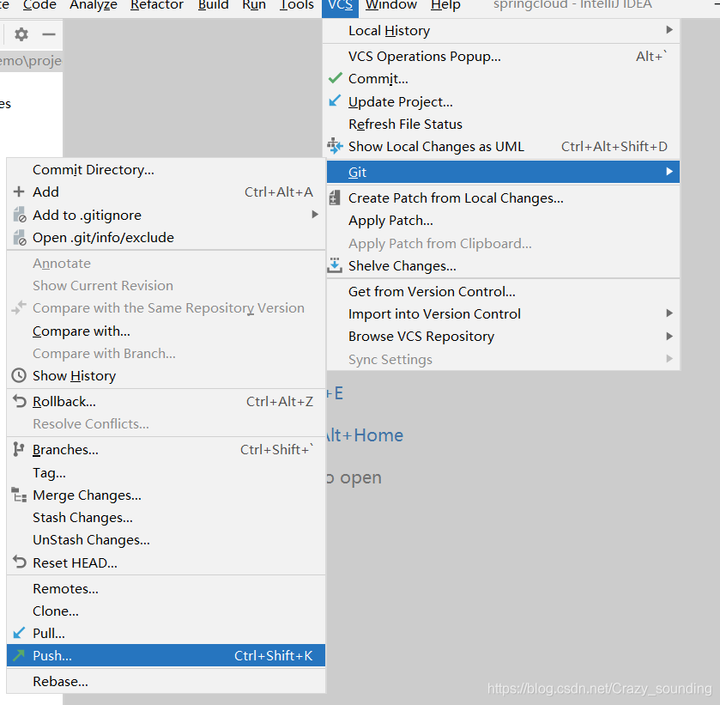Click the settings gear icon in project panel

tap(21, 34)
